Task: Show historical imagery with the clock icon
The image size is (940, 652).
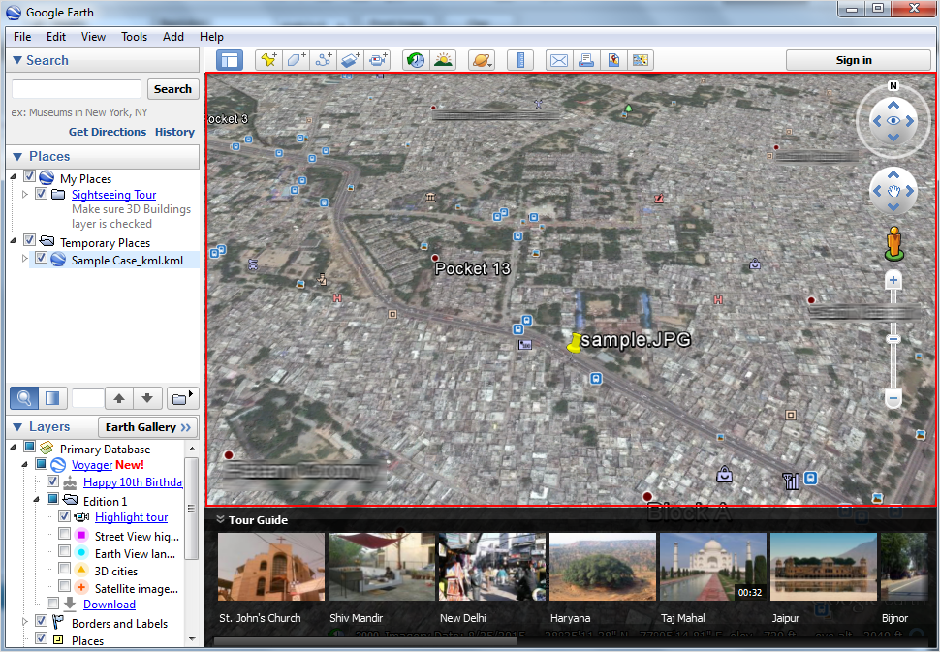Action: coord(415,59)
